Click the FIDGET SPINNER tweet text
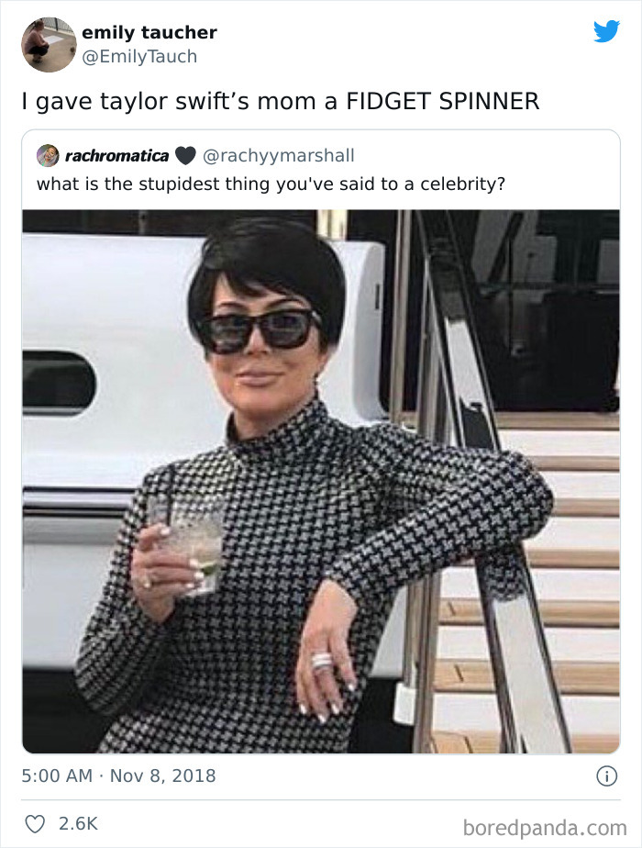Image resolution: width=642 pixels, height=848 pixels. click(x=280, y=101)
